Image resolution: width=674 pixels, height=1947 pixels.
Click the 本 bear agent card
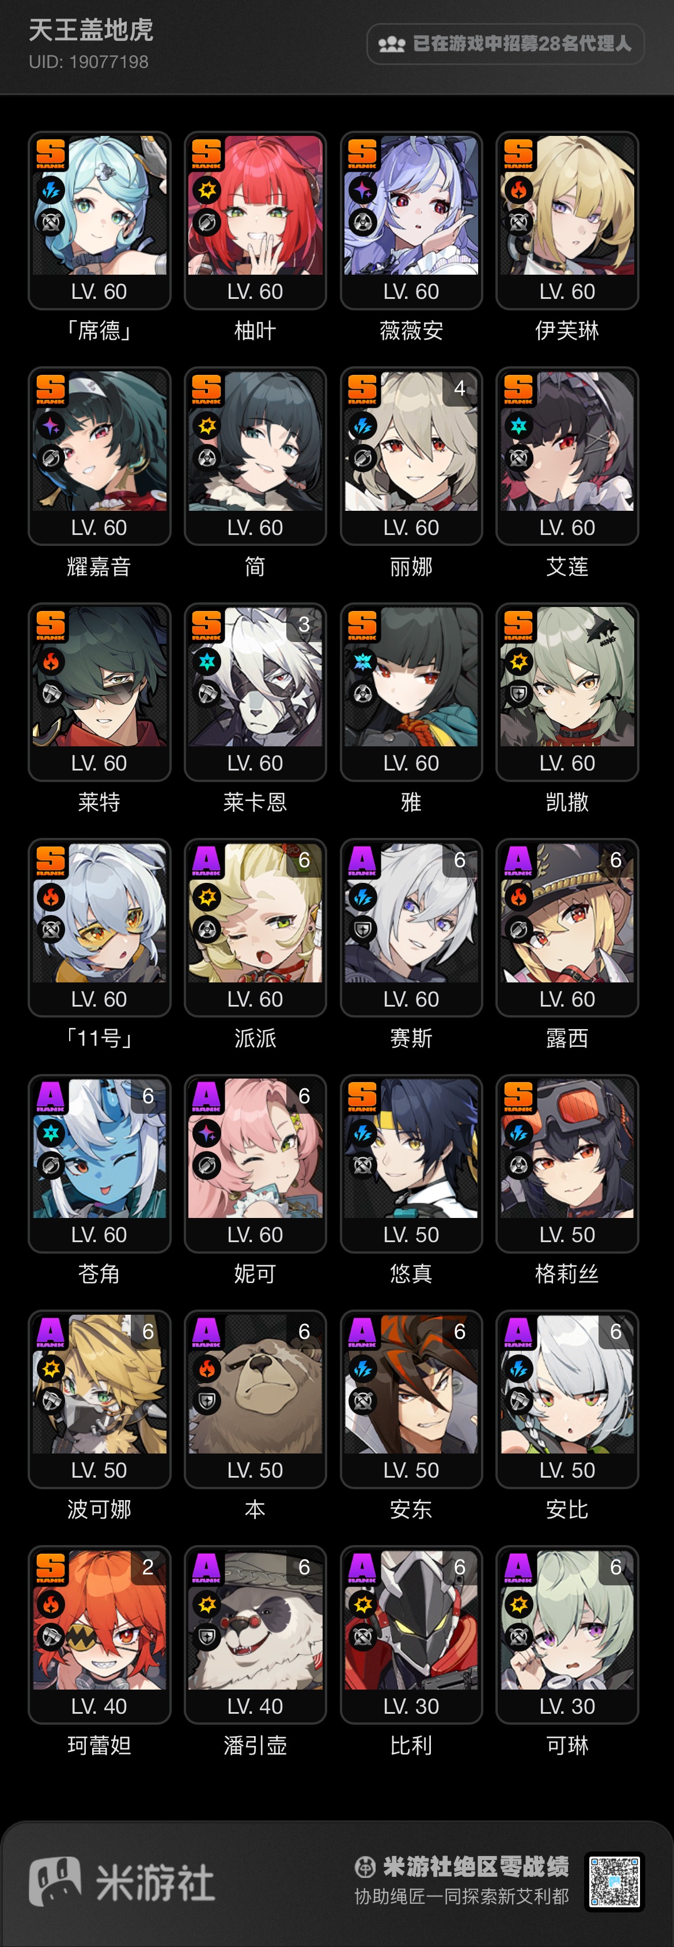click(x=255, y=1399)
